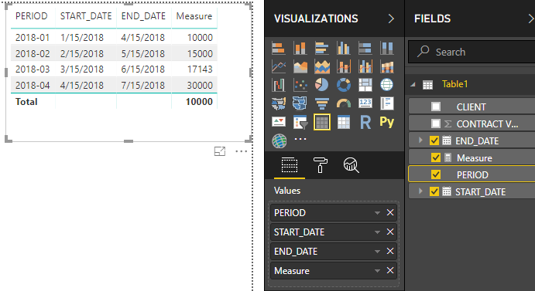The width and height of the screenshot is (535, 291).
Task: Select the 17143 measure cell
Action: (x=200, y=69)
